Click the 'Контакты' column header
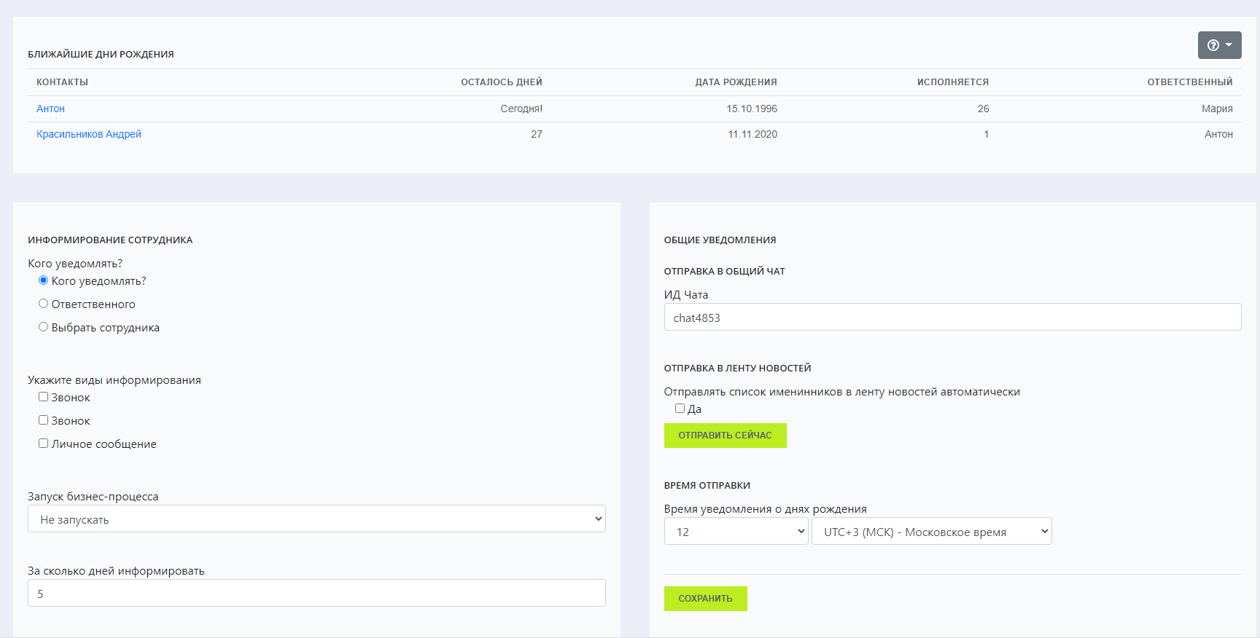 (x=62, y=82)
